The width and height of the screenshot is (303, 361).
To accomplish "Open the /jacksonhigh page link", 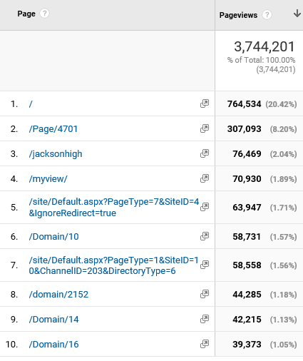I will 56,154.
